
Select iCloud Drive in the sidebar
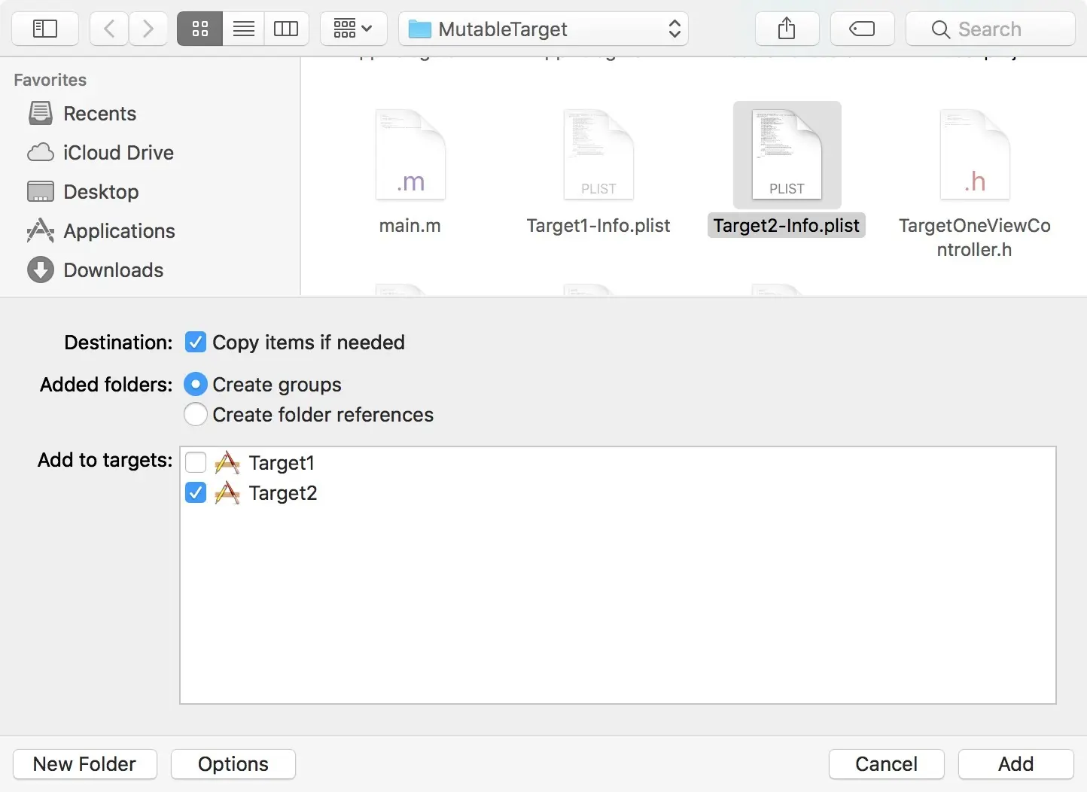(118, 153)
